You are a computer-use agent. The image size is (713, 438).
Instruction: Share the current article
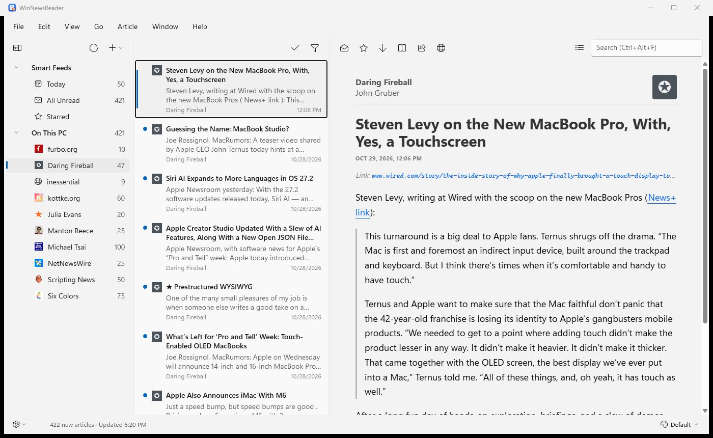pyautogui.click(x=422, y=48)
